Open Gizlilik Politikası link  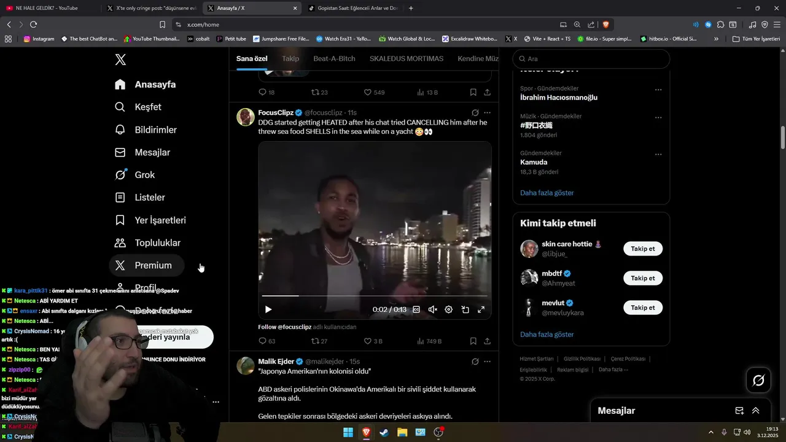click(582, 359)
